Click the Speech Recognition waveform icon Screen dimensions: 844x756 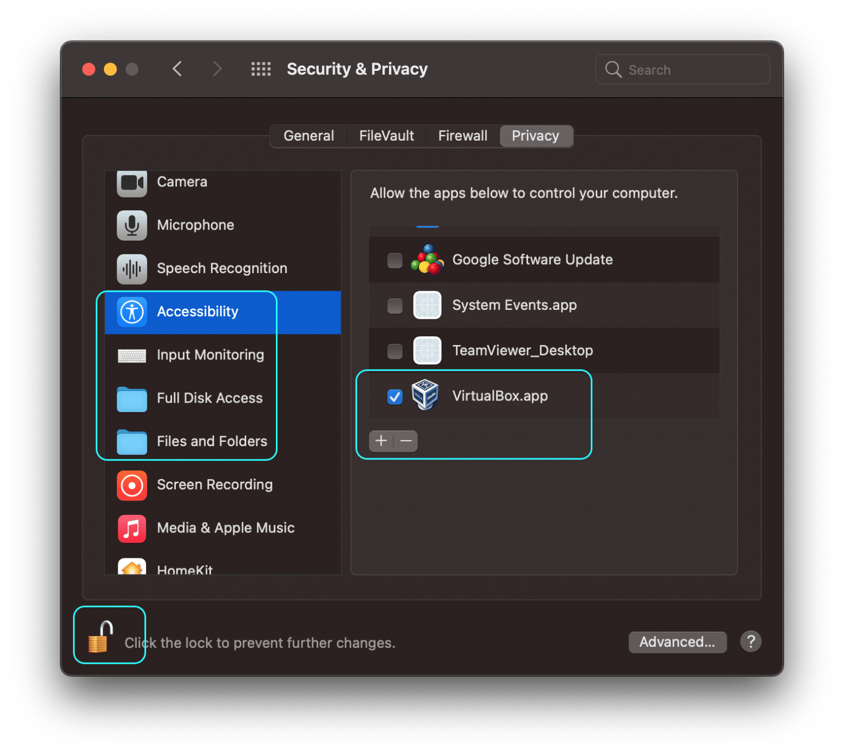tap(132, 269)
